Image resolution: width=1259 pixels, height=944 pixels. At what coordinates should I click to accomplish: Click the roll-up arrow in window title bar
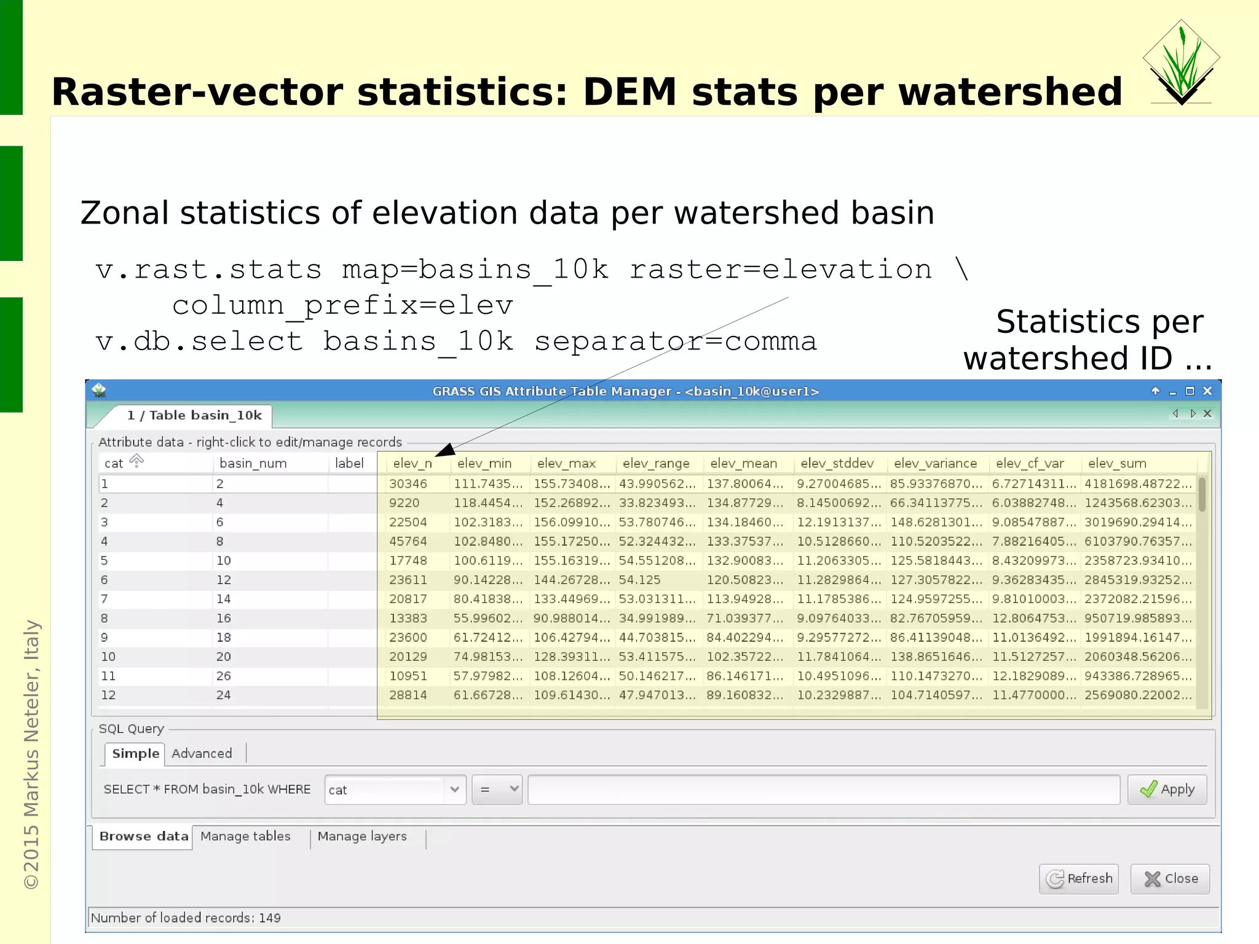[1155, 391]
